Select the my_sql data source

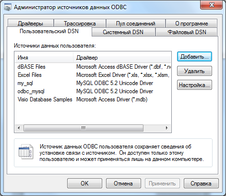(25, 83)
